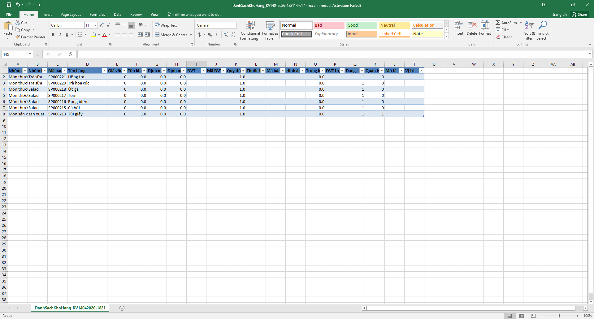
Task: Copy the selected cells
Action: (23, 30)
